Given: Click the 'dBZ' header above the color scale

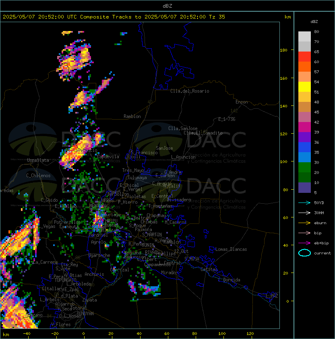Looking at the screenshot, I should click(x=314, y=22).
